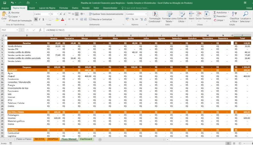This screenshot has width=253, height=145.
Task: Add a new sheet with plus button
Action: 100,140
